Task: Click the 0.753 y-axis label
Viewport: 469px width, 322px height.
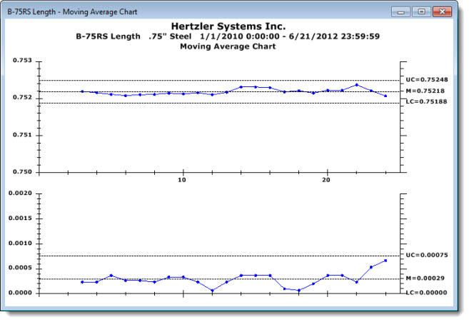Action: click(22, 61)
